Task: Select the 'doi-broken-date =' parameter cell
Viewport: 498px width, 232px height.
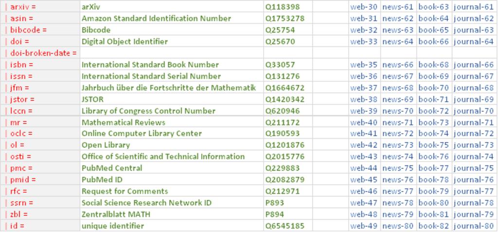Action: (x=40, y=53)
